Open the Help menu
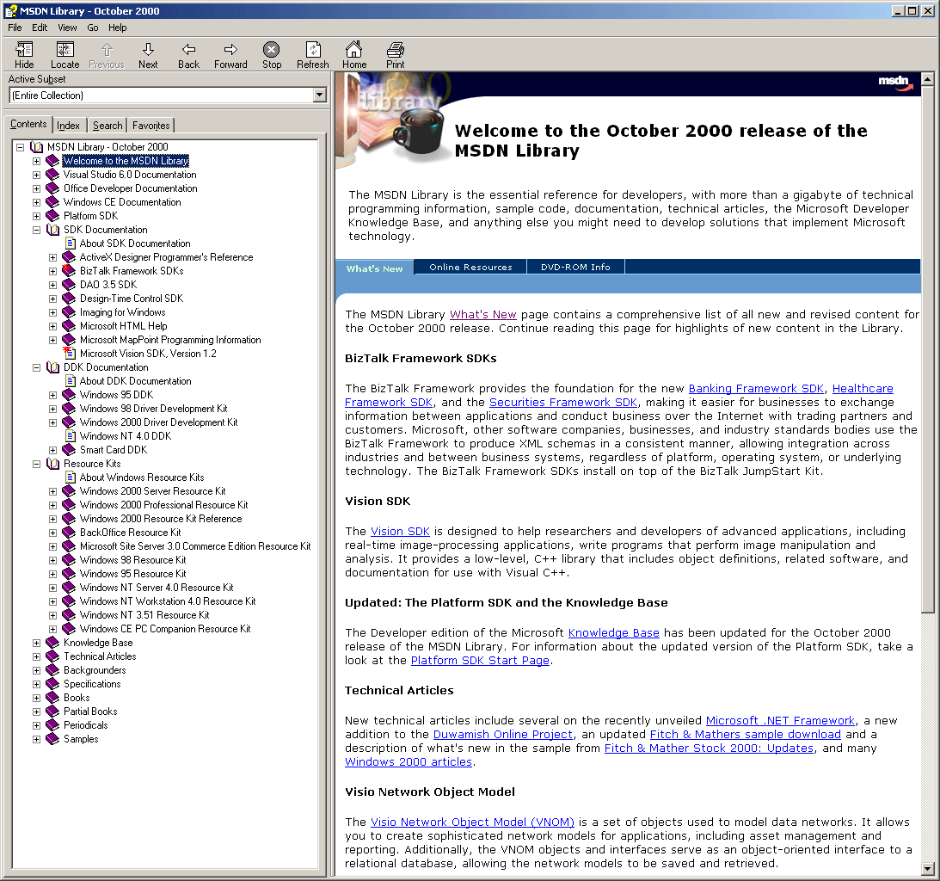This screenshot has width=940, height=881. point(118,28)
